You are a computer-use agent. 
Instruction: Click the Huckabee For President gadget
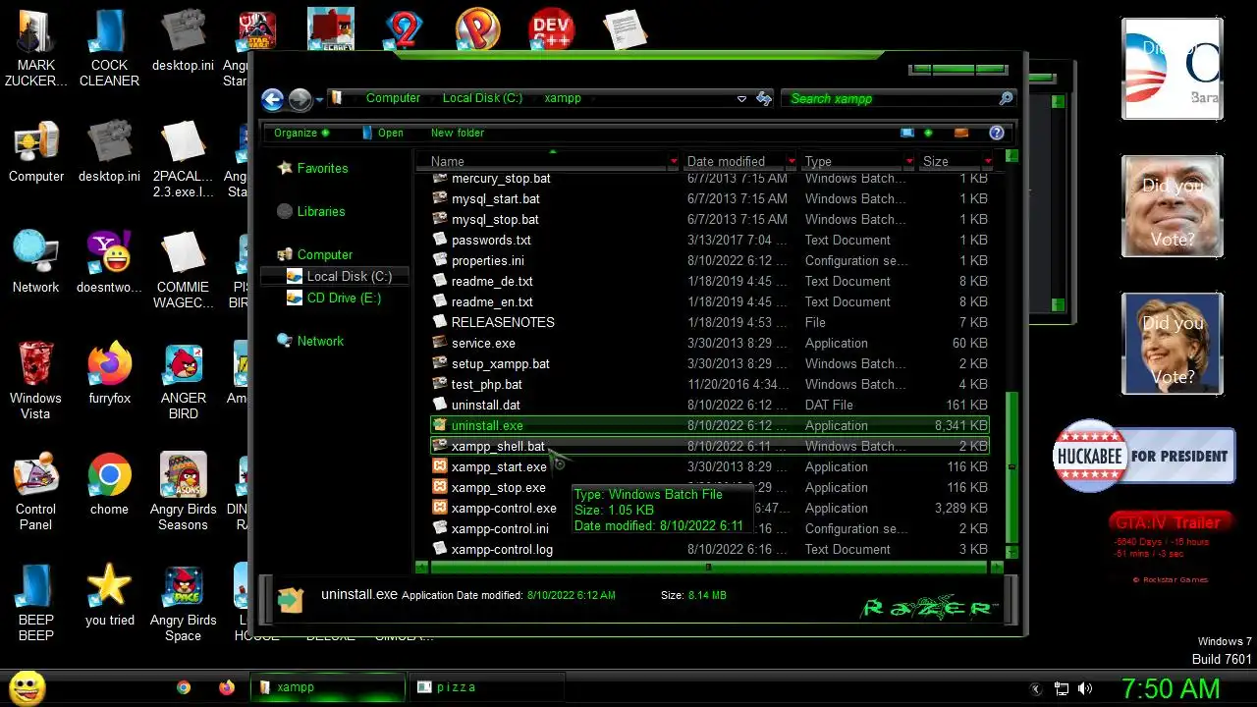[1144, 456]
